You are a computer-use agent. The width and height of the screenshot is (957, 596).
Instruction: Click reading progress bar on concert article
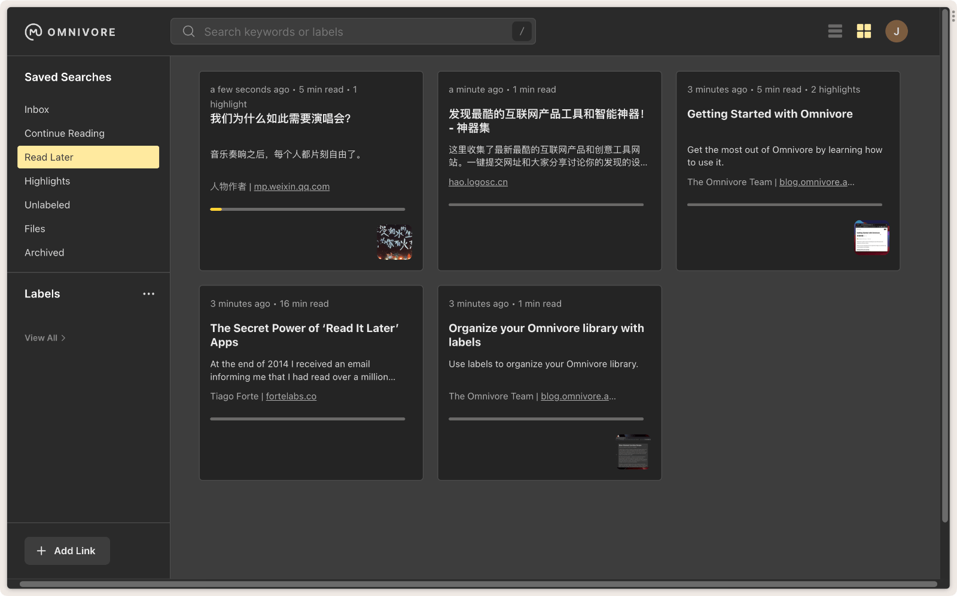[x=307, y=209]
